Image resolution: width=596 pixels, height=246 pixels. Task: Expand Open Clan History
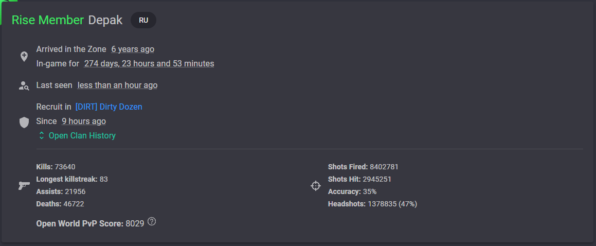77,135
